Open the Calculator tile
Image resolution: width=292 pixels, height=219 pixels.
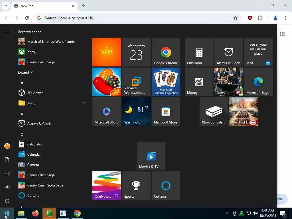point(199,52)
